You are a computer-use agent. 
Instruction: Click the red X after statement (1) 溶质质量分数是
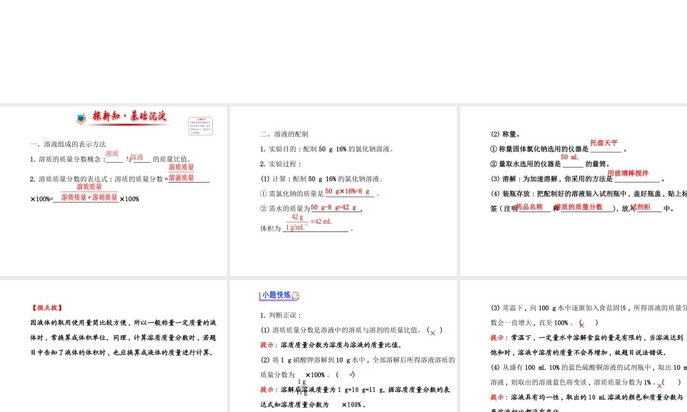[432, 333]
